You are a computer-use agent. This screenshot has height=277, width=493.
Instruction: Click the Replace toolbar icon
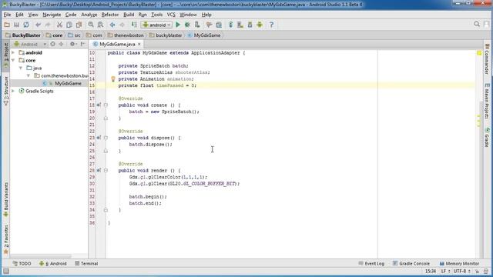tap(100, 25)
